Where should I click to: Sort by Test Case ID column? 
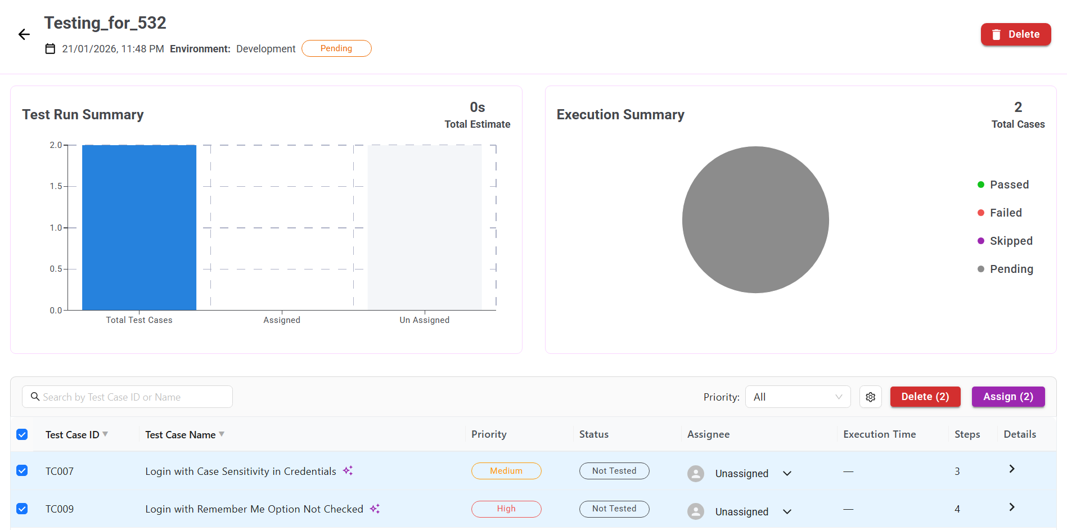(x=105, y=434)
